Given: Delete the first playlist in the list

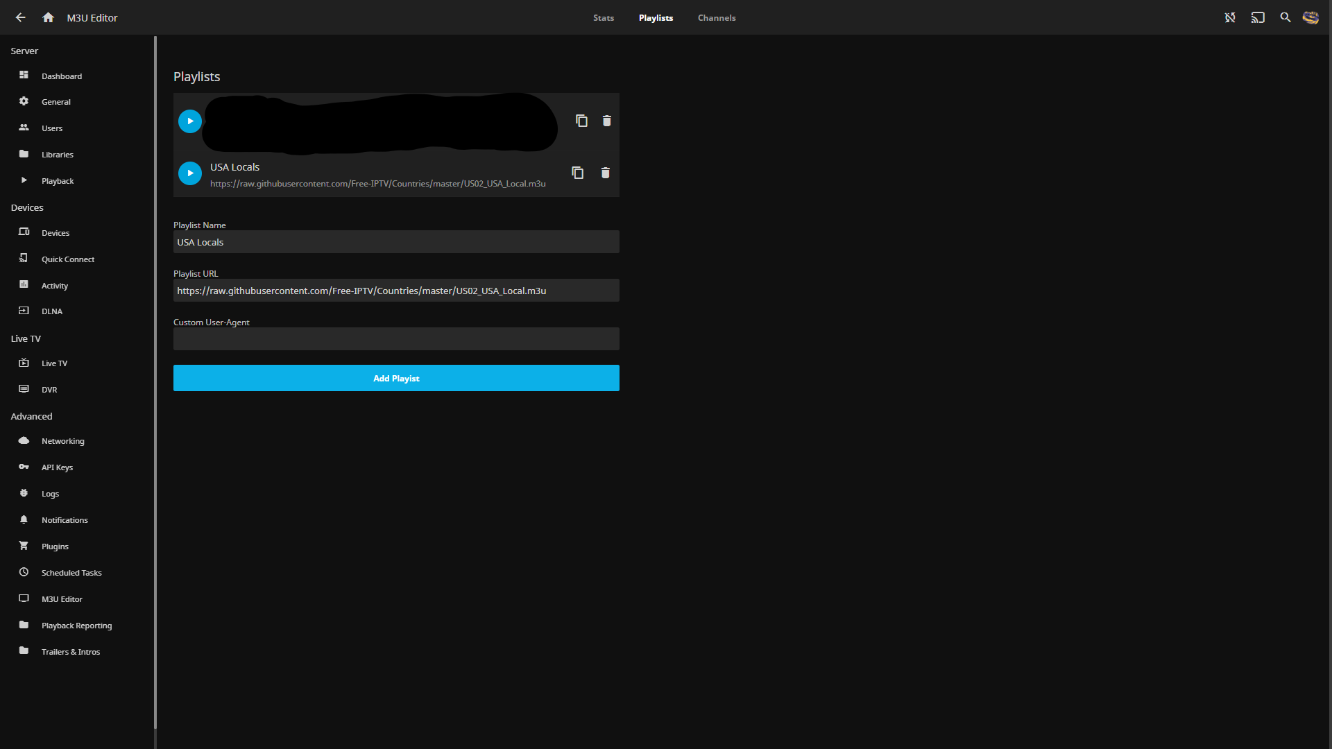Looking at the screenshot, I should [606, 120].
